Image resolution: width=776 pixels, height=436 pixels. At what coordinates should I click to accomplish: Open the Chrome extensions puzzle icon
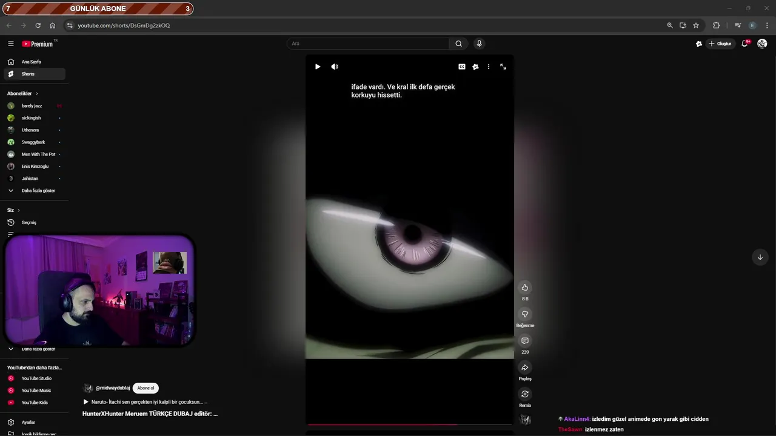[717, 25]
